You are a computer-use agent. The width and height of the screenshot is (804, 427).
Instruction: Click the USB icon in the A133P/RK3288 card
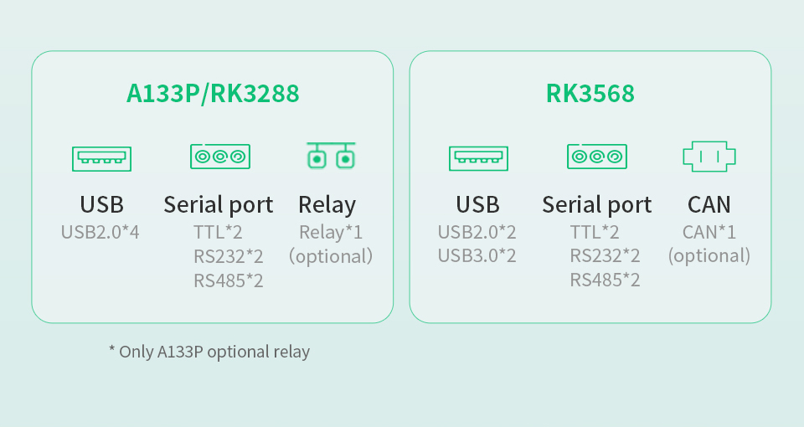click(x=101, y=157)
